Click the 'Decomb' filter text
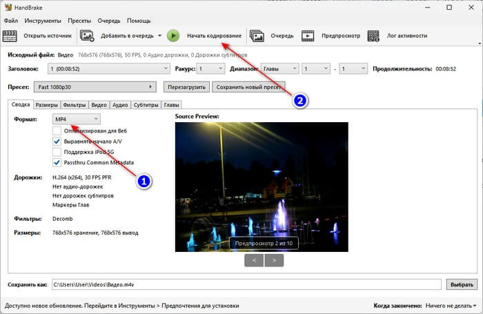 [x=63, y=219]
